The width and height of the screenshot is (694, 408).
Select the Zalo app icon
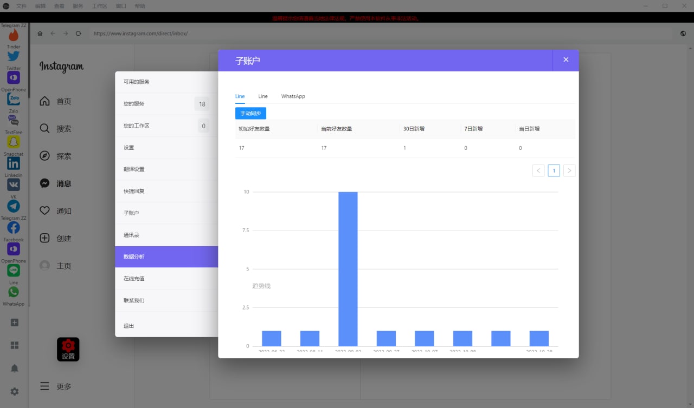[x=14, y=100]
